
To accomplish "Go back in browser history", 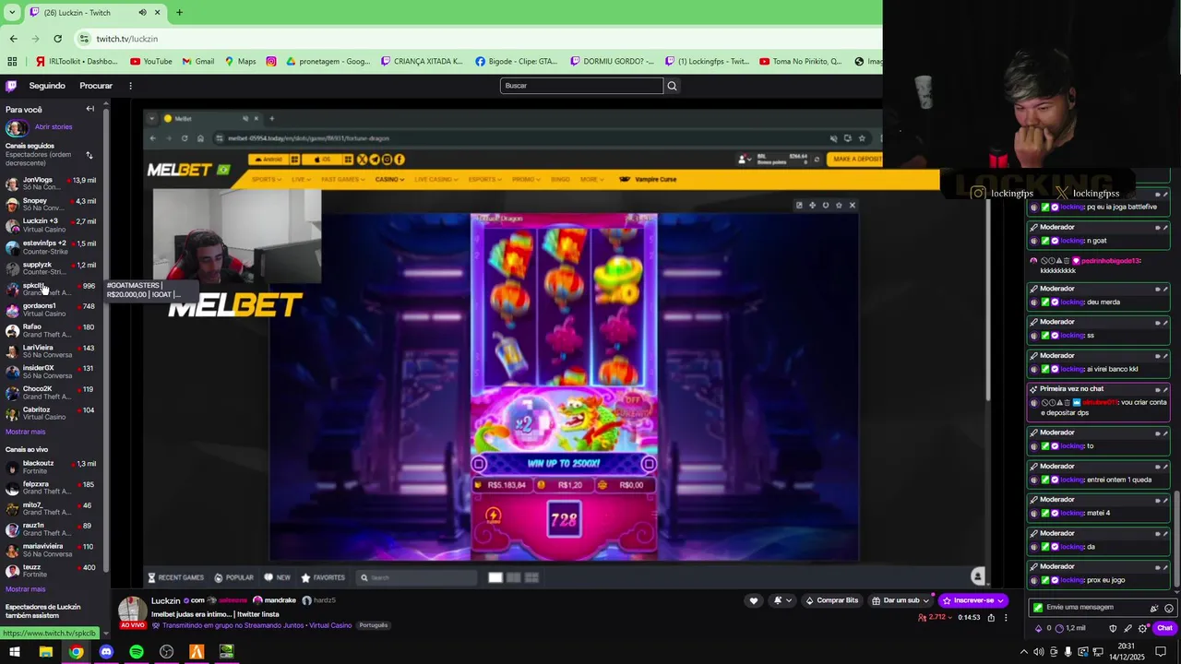I will tap(13, 39).
